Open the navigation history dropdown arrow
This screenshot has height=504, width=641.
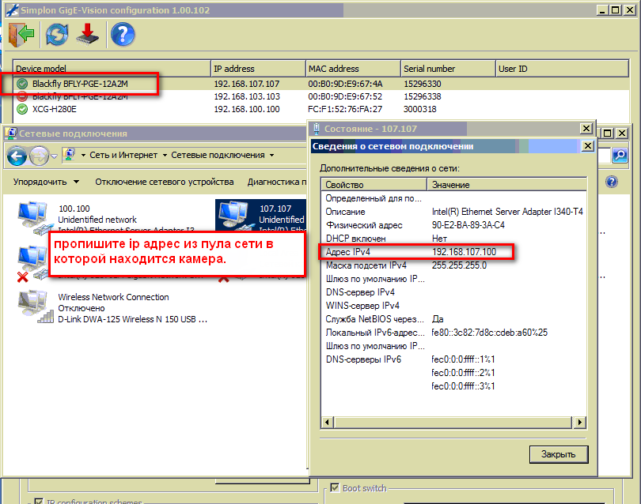click(x=55, y=156)
